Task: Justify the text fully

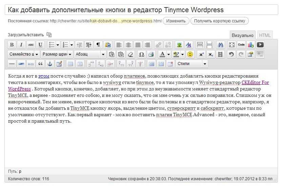Action: [138, 45]
